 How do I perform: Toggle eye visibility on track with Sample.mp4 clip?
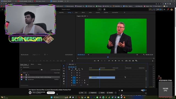79,78
